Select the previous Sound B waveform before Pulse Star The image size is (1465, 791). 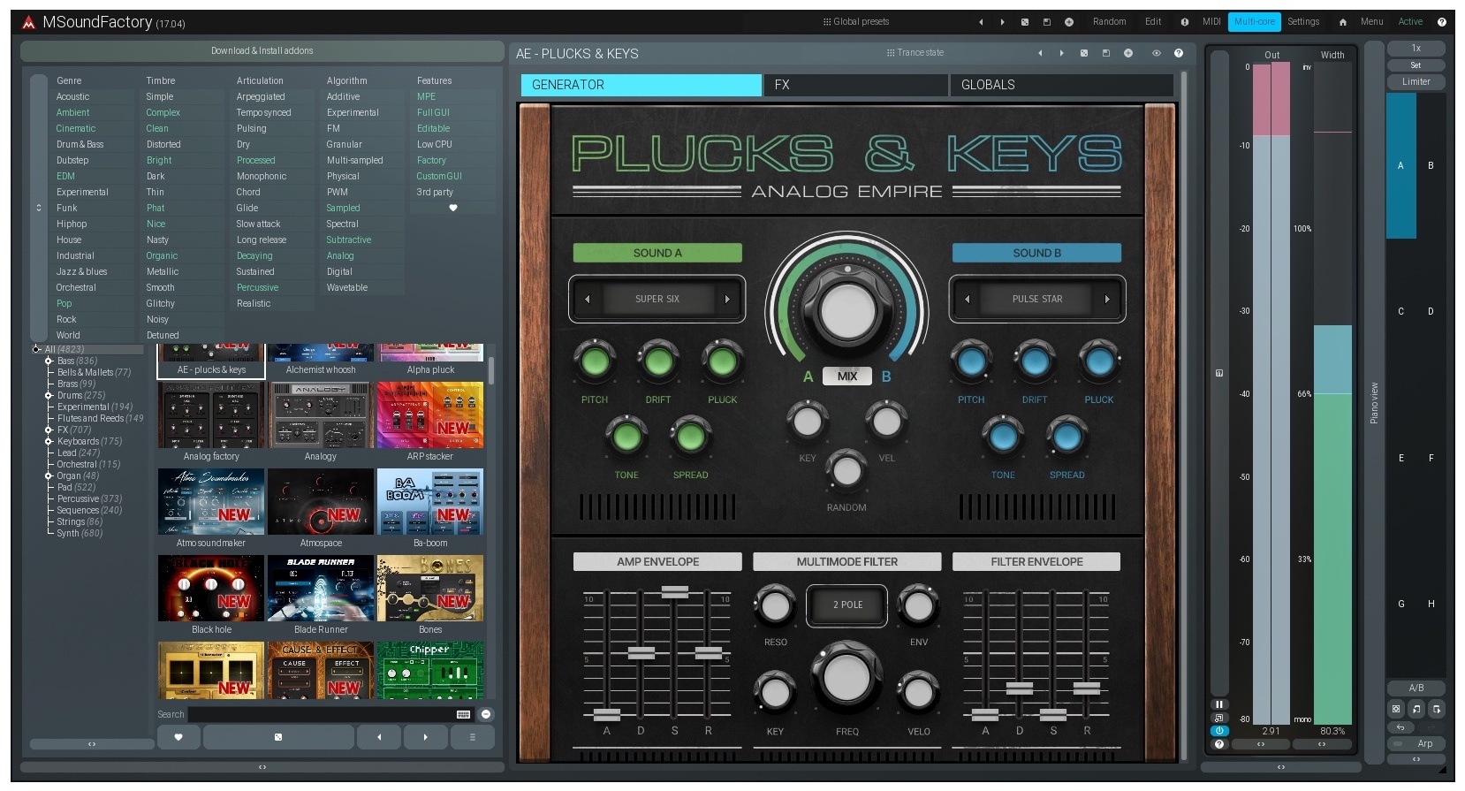click(x=968, y=300)
